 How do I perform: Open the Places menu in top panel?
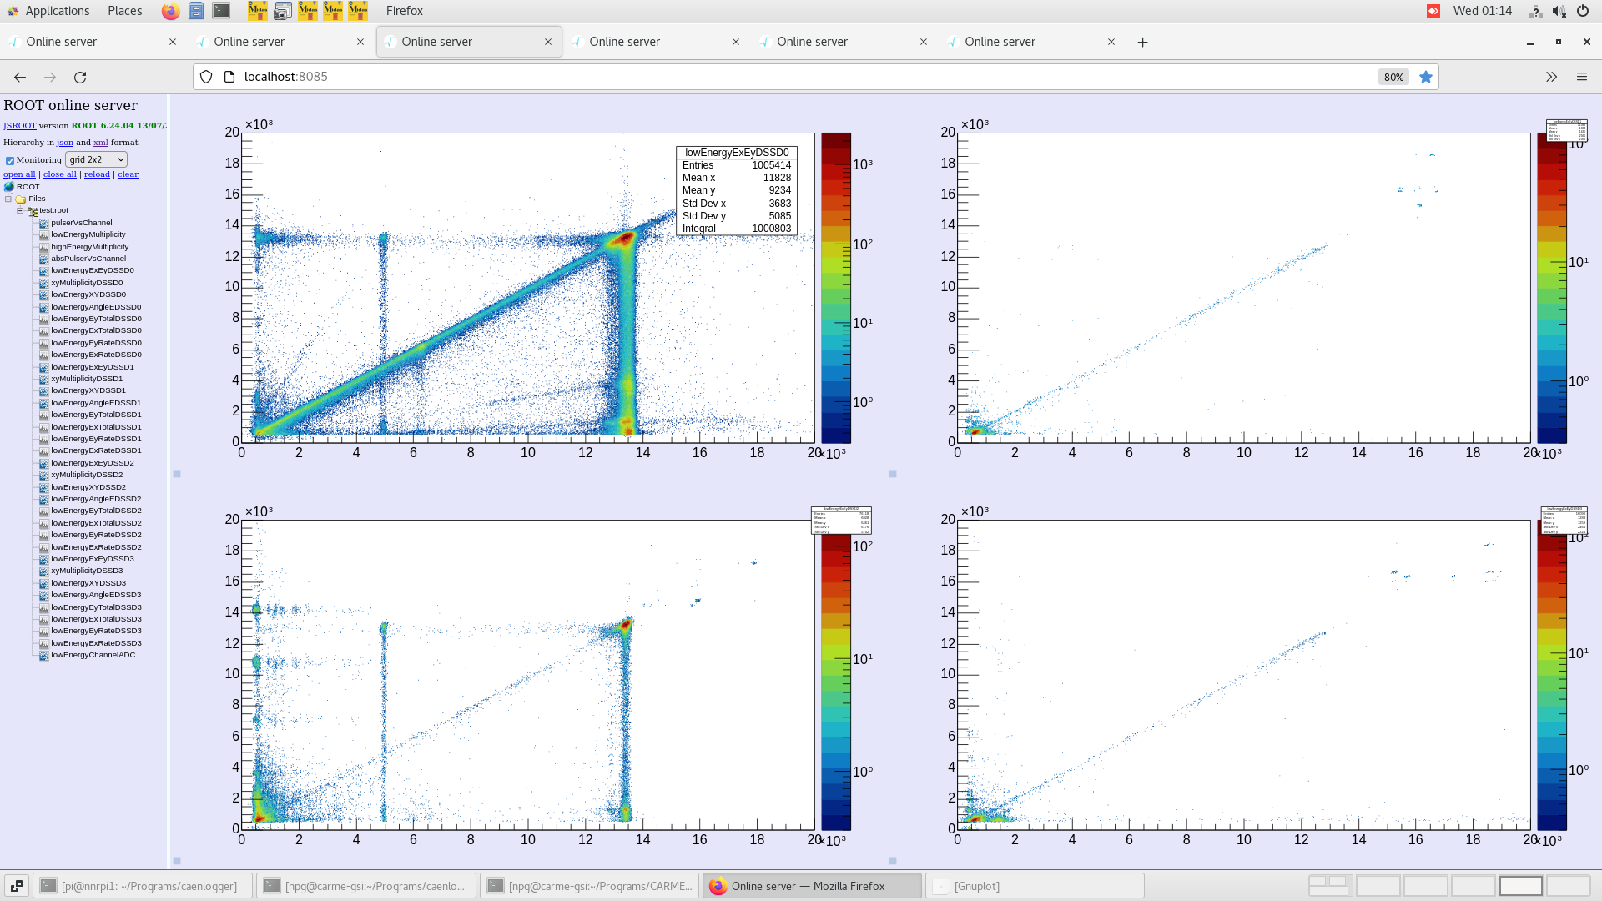click(x=124, y=11)
